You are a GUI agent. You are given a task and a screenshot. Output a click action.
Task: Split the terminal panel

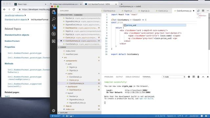pyautogui.click(x=194, y=77)
